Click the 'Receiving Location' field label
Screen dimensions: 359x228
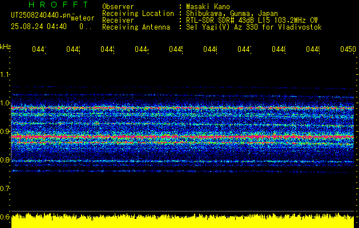click(138, 14)
